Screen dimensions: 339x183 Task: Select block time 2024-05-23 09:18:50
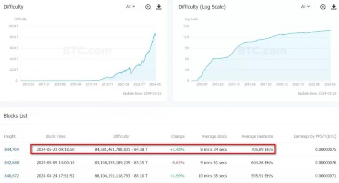point(56,149)
